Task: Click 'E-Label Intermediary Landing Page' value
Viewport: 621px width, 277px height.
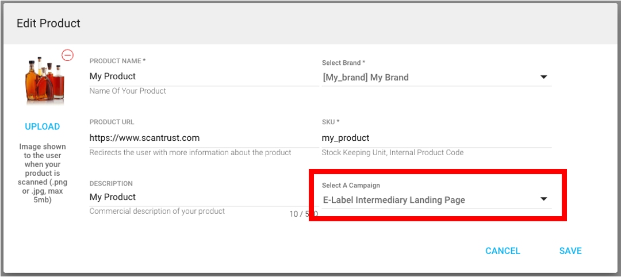Action: click(394, 200)
